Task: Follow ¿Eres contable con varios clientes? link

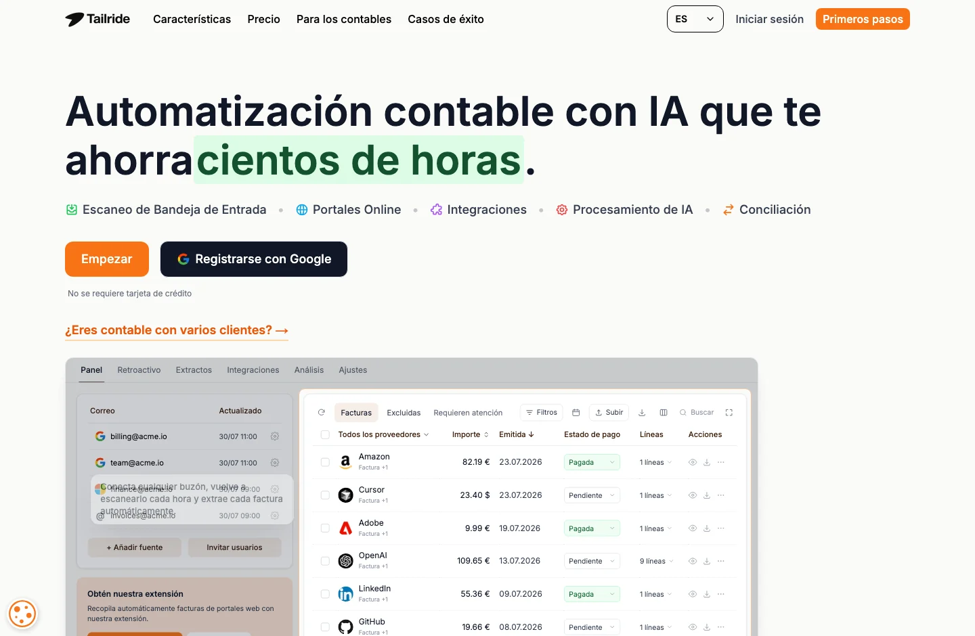Action: point(177,330)
